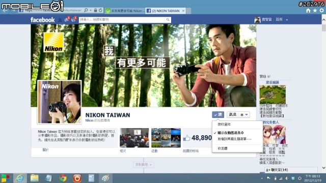Switch to the Nikon green-icon browser tab
The image size is (326, 183).
[x=124, y=11]
